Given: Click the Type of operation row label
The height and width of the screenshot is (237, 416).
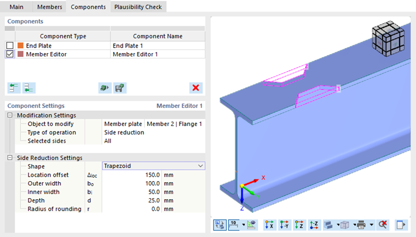Looking at the screenshot, I should click(x=52, y=132).
